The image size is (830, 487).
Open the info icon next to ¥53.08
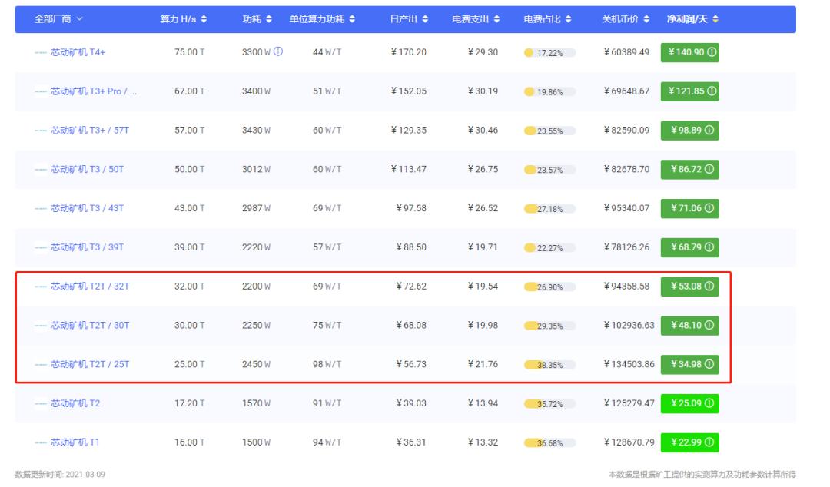[x=709, y=287]
